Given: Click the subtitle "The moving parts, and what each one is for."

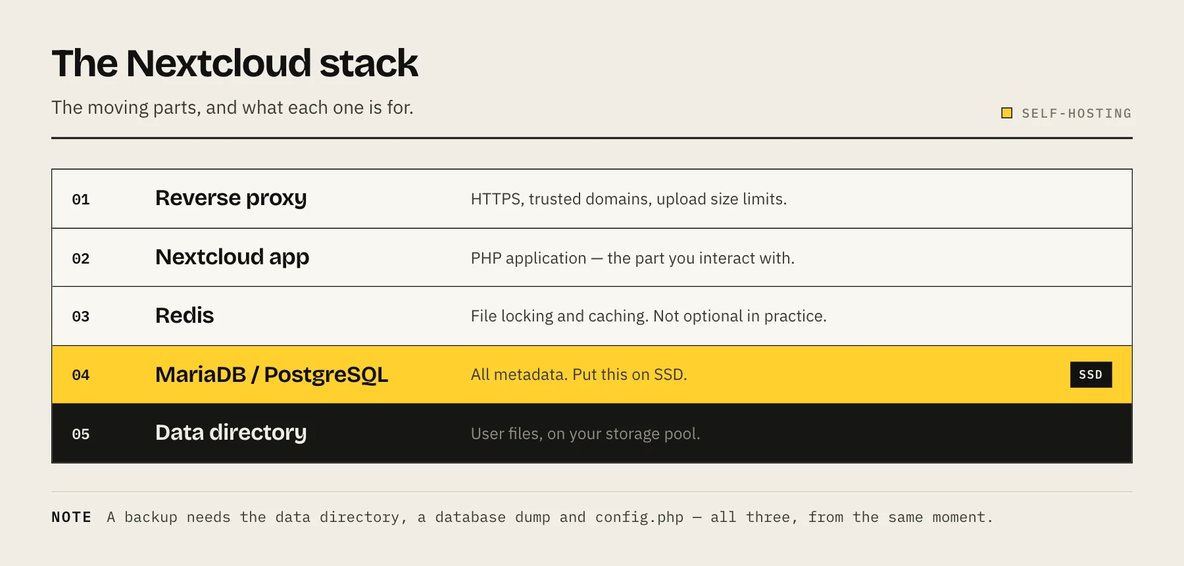Looking at the screenshot, I should point(232,108).
